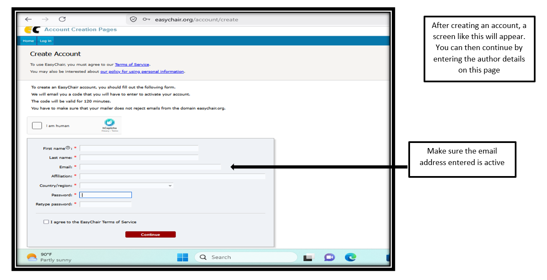Open Task View on the taskbar
The width and height of the screenshot is (547, 280).
tap(308, 257)
